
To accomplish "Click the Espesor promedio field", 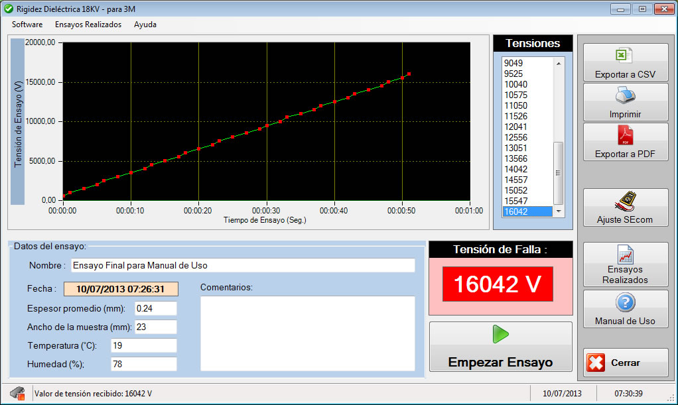I will [x=155, y=309].
